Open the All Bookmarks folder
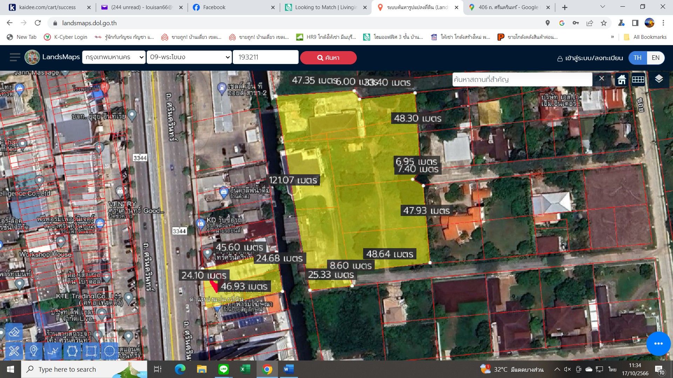 click(x=645, y=37)
